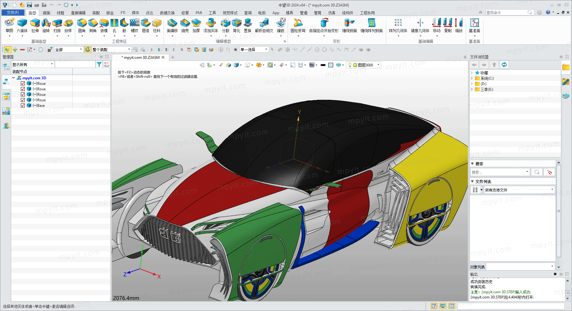Click the light blue color swatch in view toolbar

point(331,65)
